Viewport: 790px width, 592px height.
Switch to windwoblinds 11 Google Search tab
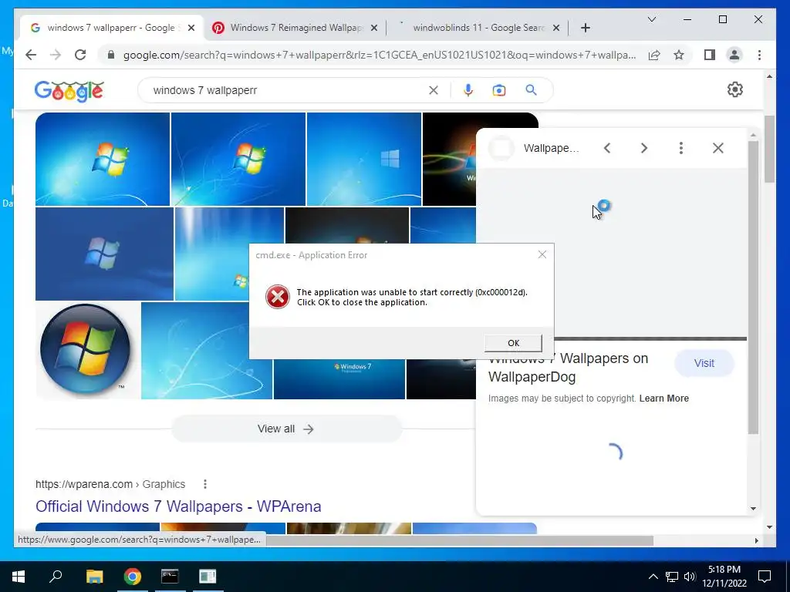pyautogui.click(x=477, y=28)
